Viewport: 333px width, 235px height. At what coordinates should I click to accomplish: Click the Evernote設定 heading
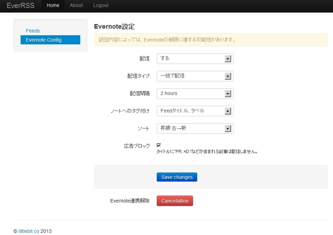[x=114, y=27]
